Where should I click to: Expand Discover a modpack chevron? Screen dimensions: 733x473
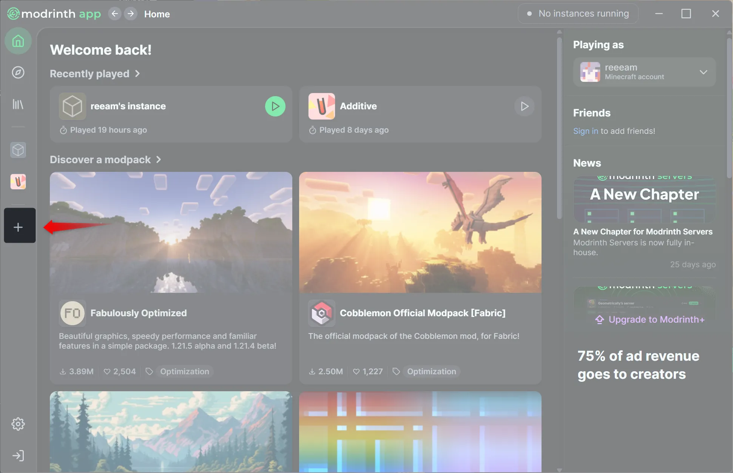tap(159, 160)
